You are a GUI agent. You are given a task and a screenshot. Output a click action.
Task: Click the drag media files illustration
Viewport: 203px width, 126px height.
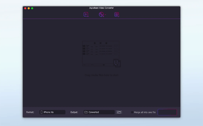pos(101,54)
